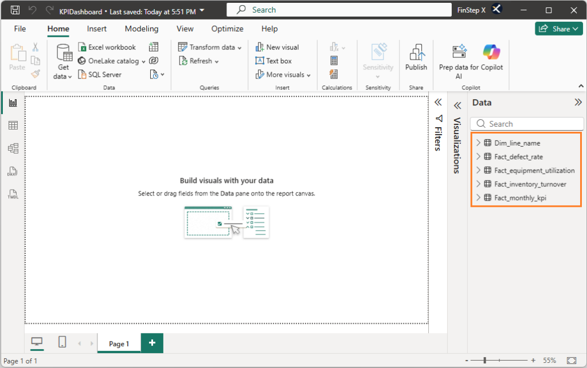
Task: Open Recent sources icon dropdown
Action: click(157, 75)
